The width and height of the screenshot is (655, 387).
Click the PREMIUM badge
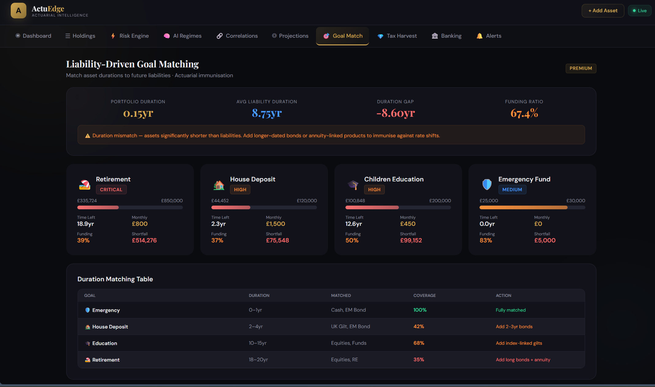pyautogui.click(x=580, y=68)
